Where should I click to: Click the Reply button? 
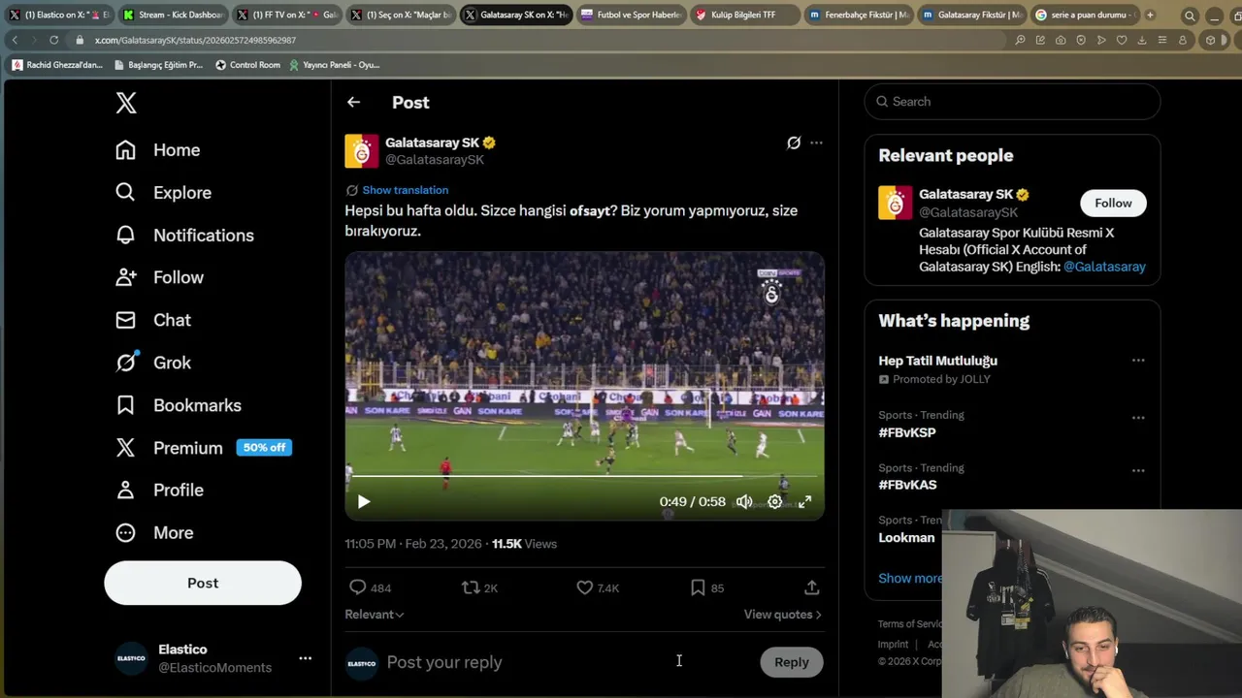click(791, 662)
